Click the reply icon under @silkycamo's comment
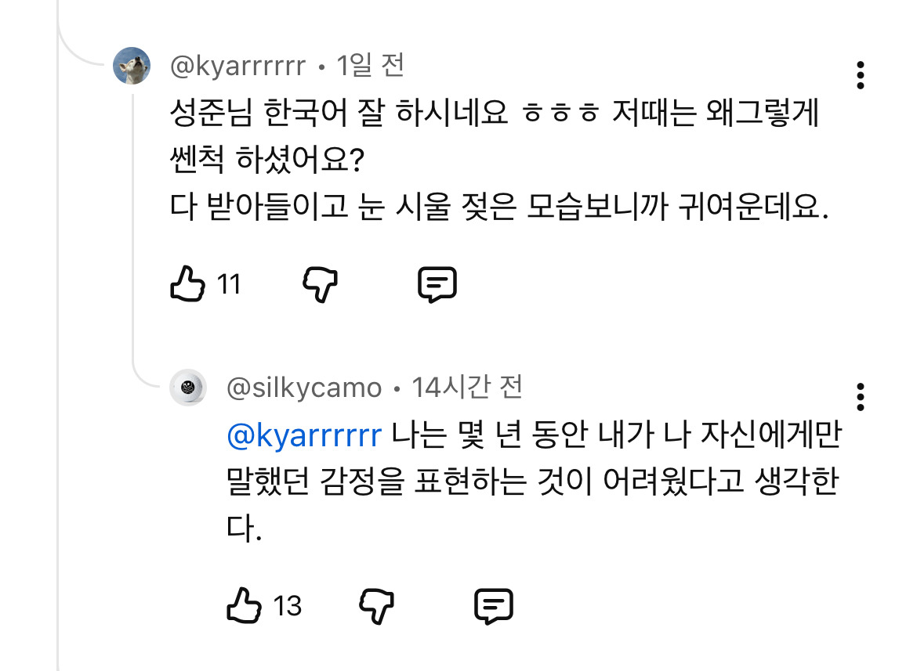917x671 pixels. [x=495, y=605]
